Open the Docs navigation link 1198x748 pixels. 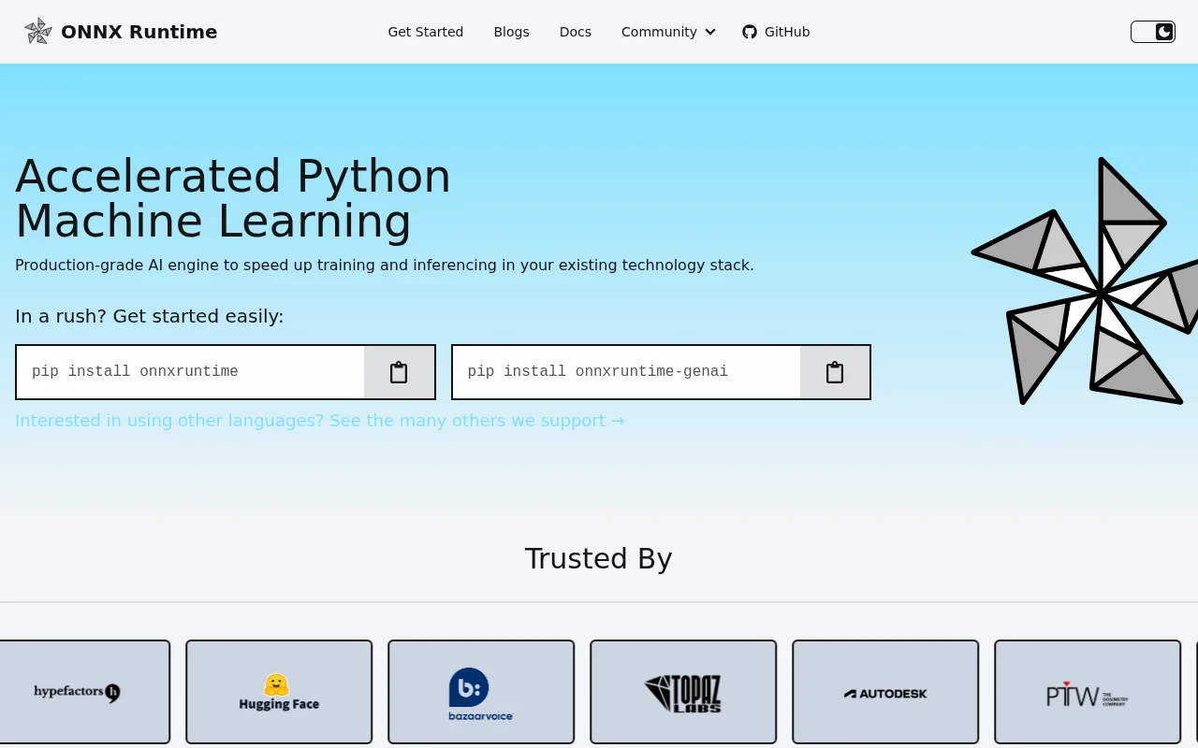(x=576, y=32)
